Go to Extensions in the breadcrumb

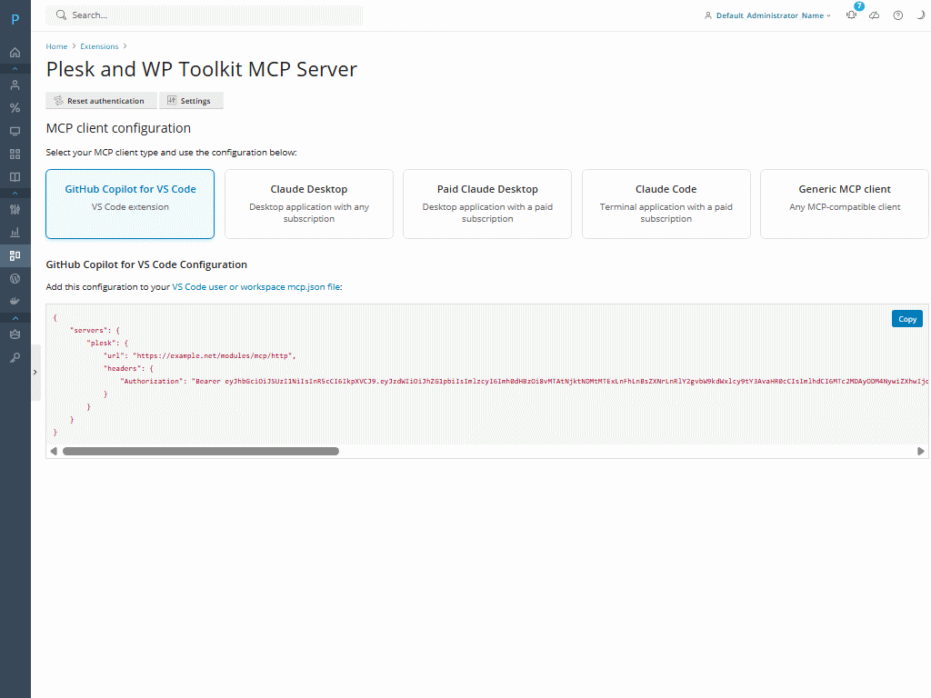99,46
